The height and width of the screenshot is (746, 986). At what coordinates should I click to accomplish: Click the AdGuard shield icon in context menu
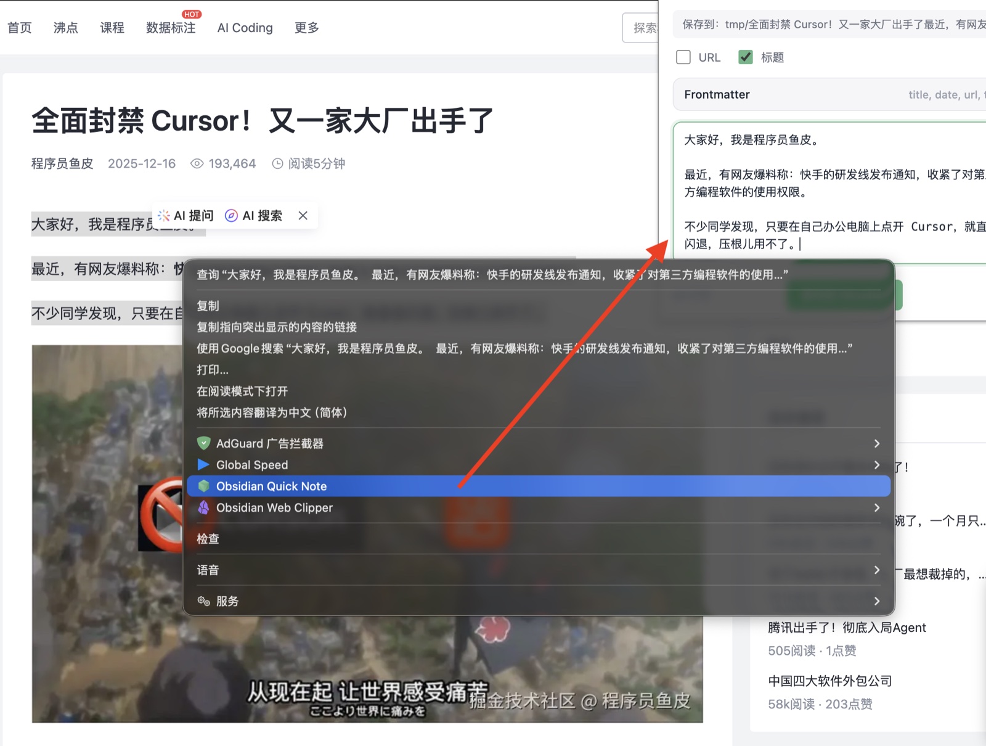click(x=203, y=443)
